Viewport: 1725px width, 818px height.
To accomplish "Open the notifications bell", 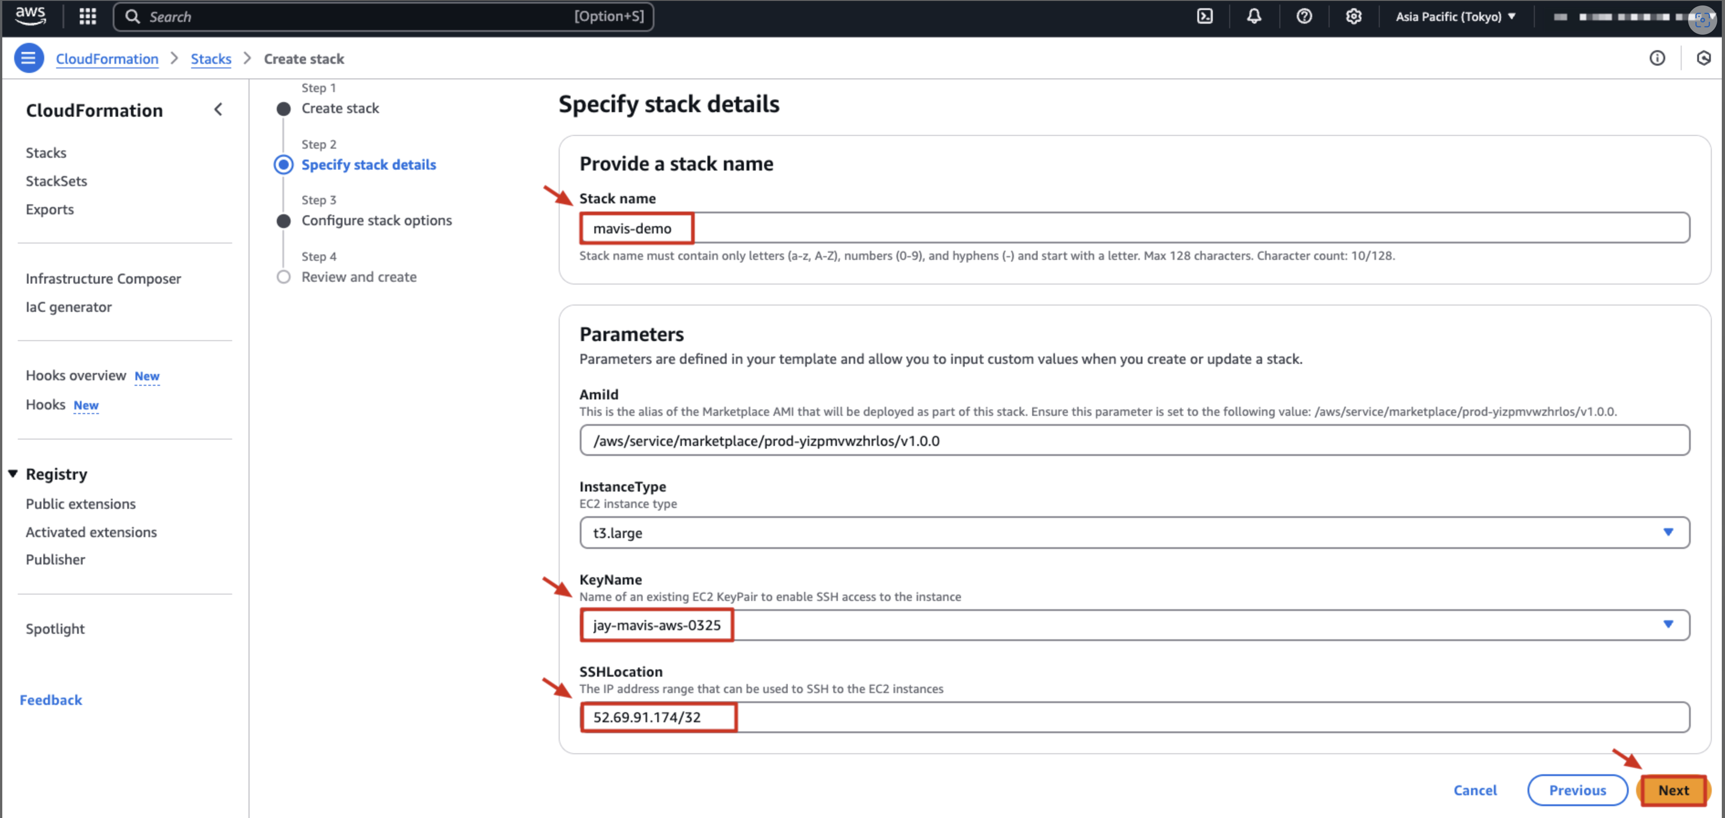I will pos(1253,16).
